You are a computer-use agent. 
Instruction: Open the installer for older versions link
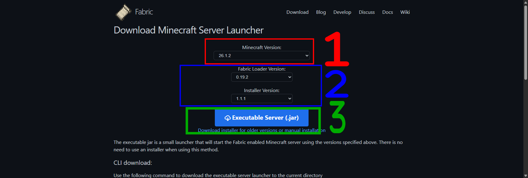(262, 130)
